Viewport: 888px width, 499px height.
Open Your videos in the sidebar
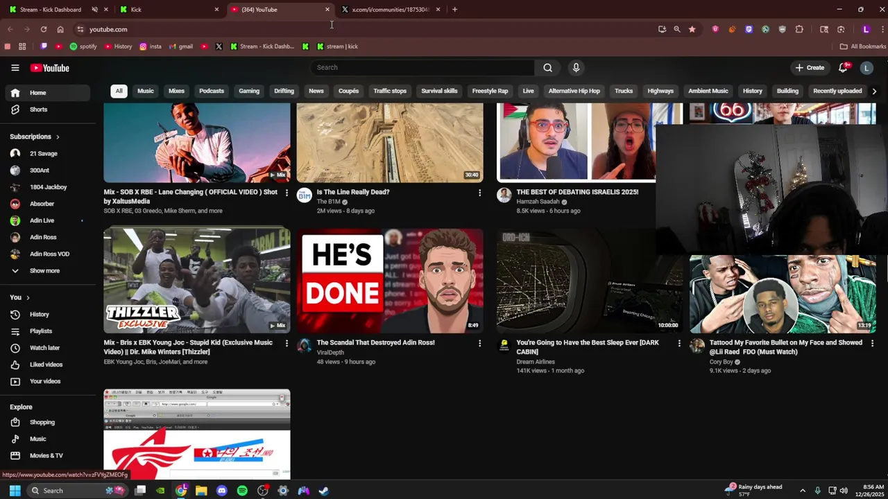[48, 381]
